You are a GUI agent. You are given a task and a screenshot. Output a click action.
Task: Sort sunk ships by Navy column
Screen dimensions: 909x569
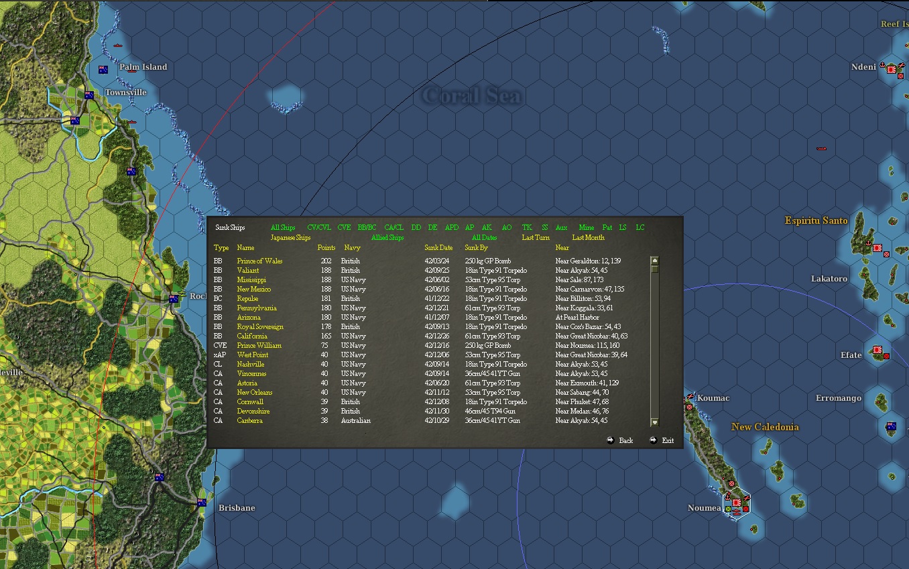[352, 247]
